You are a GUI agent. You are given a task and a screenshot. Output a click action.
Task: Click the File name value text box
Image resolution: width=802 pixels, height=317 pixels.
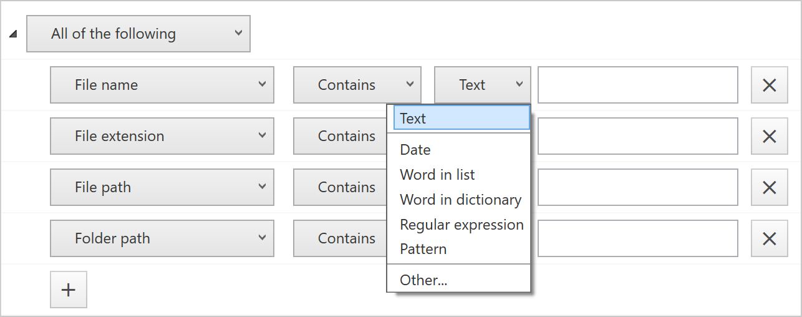coord(638,85)
